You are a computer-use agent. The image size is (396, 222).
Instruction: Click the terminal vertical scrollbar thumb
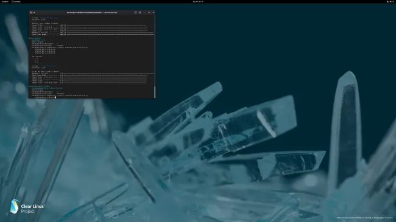[155, 92]
